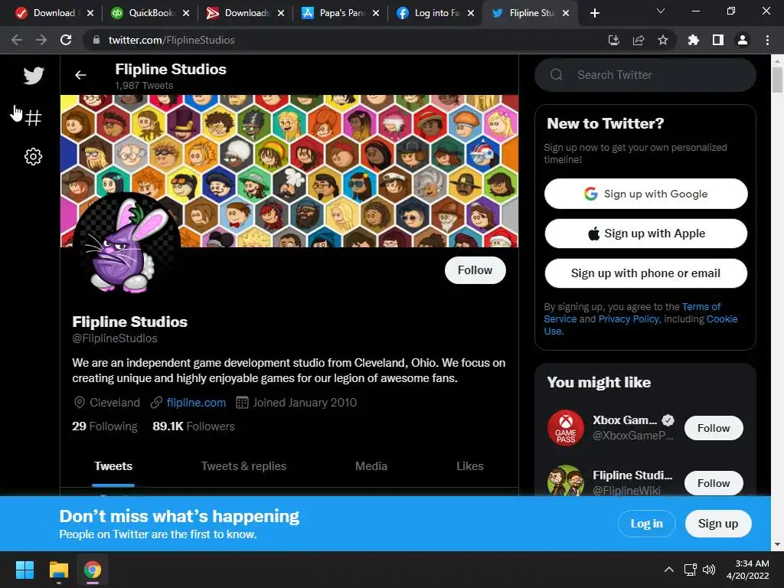Follow the Flipline Studios profile
Screen dimensions: 784x588
[x=475, y=270]
